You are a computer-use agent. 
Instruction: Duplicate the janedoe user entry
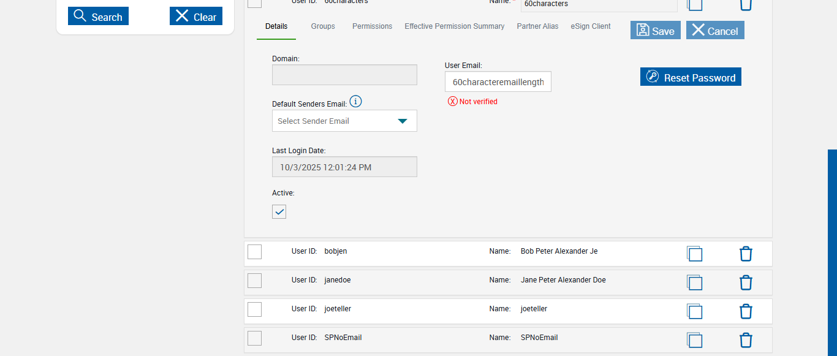pos(694,282)
